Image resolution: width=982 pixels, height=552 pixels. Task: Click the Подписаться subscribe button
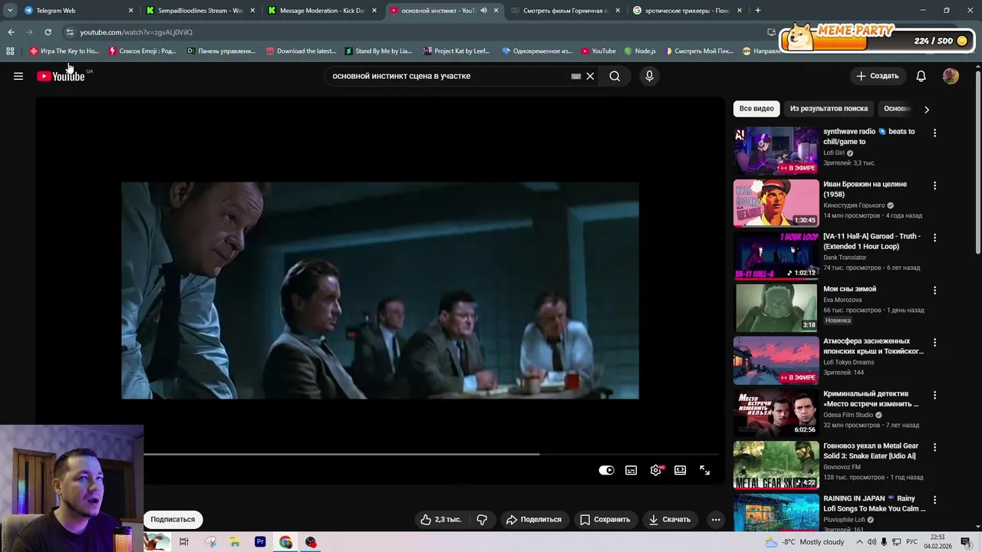click(173, 519)
